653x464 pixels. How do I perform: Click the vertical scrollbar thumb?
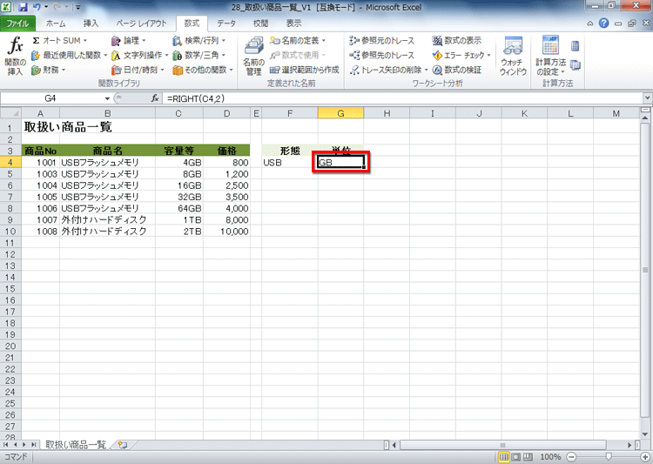click(645, 270)
